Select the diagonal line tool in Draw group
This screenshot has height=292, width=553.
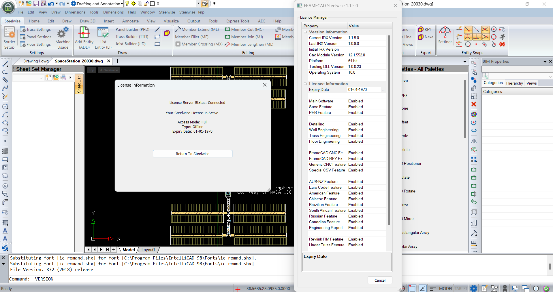click(157, 29)
